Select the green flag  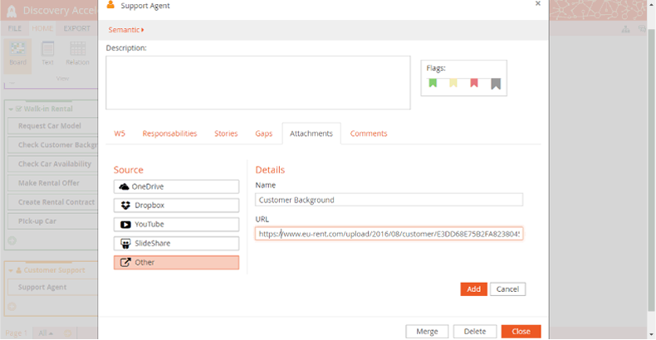433,83
